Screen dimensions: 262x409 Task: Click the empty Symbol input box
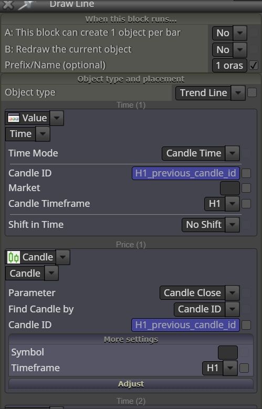point(227,352)
